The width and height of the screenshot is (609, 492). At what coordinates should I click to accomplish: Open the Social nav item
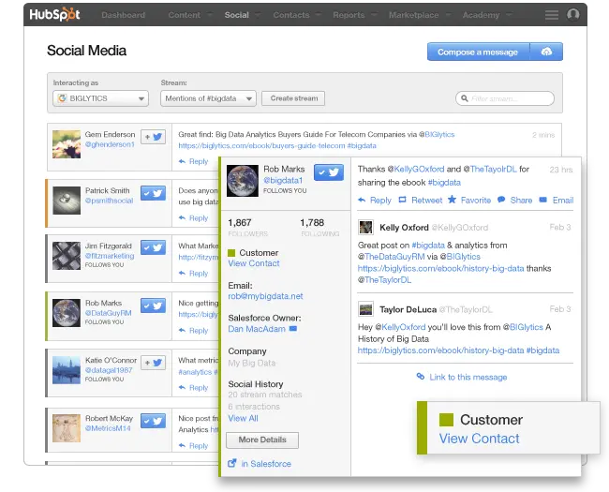pyautogui.click(x=236, y=15)
